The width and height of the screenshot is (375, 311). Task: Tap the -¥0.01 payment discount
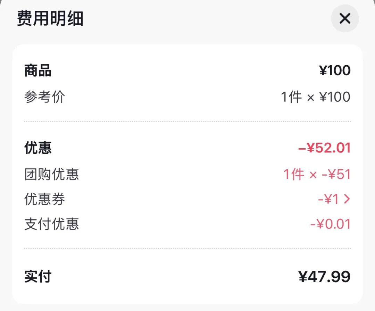(330, 224)
